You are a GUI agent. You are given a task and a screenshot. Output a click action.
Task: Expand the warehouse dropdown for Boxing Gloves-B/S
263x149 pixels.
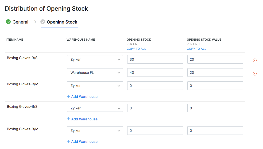[95, 108]
